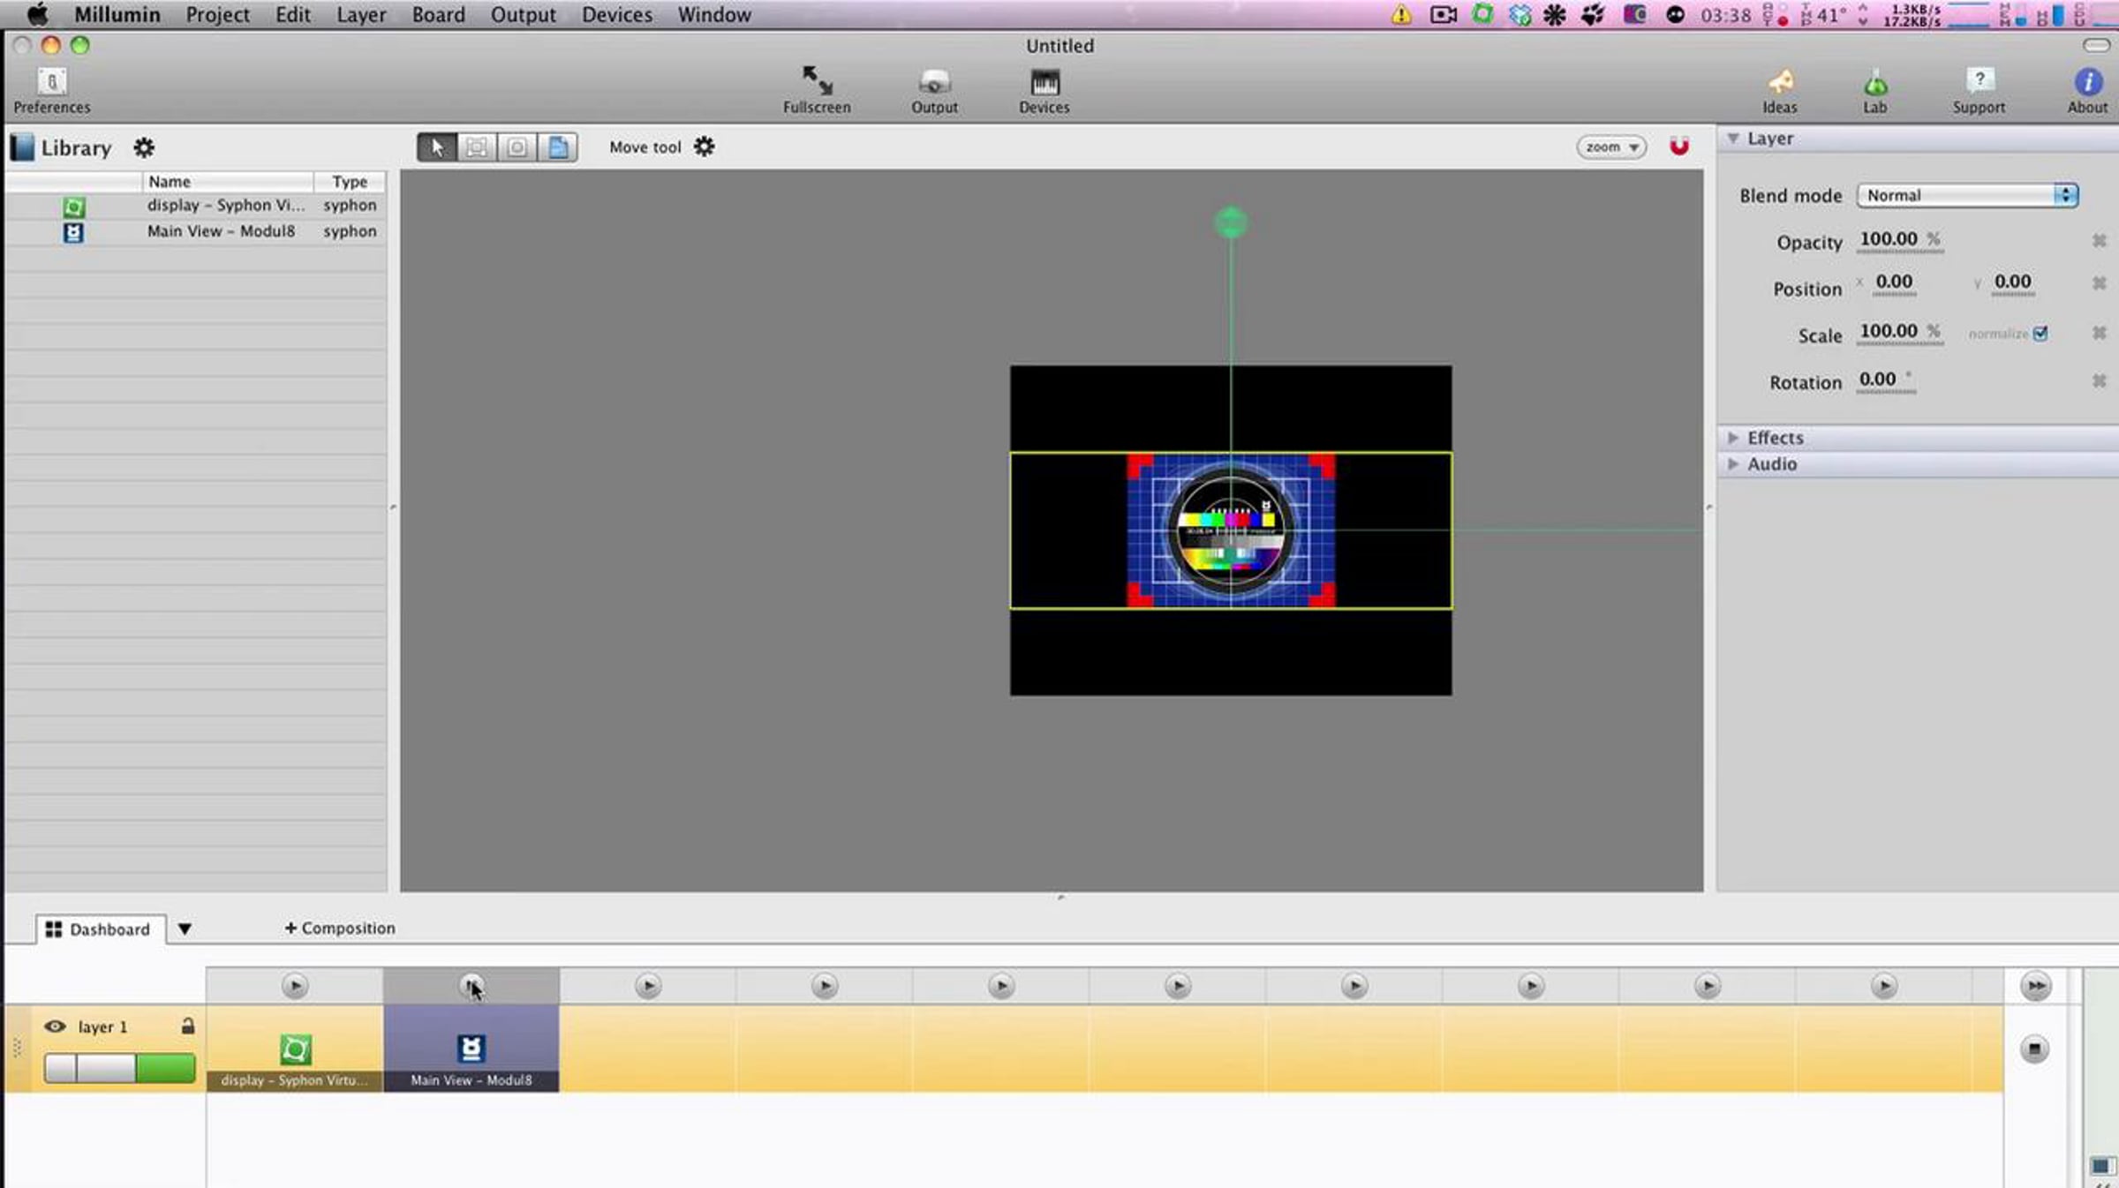
Task: Open the Blend mode dropdown
Action: 1967,195
